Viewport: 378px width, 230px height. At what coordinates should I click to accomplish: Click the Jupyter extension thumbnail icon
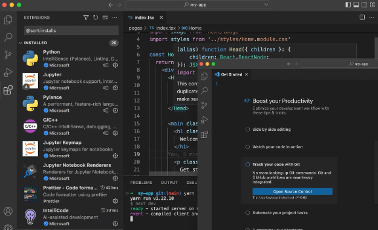click(30, 81)
